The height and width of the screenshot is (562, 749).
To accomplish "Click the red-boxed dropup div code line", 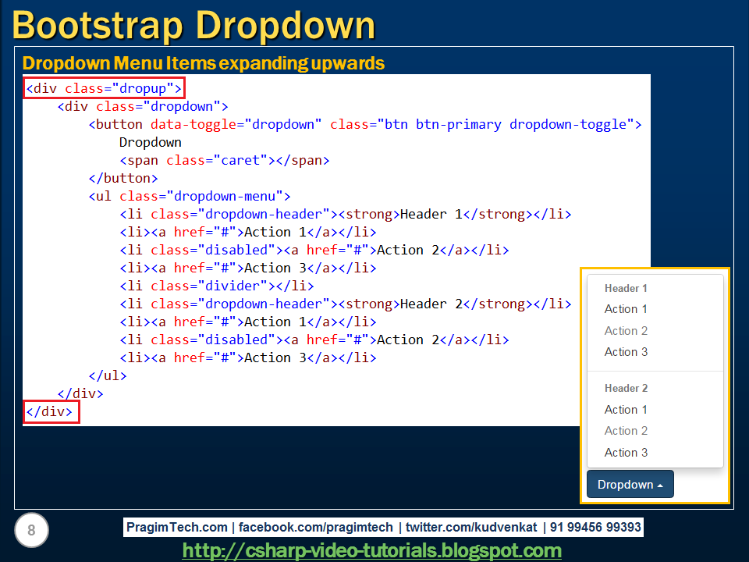I will pyautogui.click(x=104, y=87).
